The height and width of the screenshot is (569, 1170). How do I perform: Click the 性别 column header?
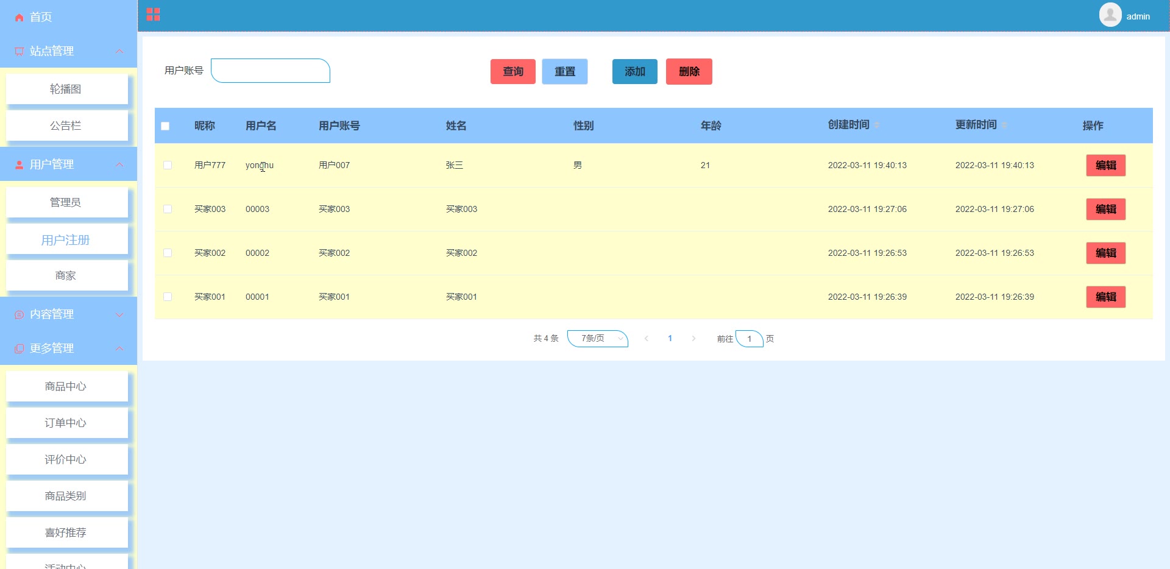click(584, 125)
